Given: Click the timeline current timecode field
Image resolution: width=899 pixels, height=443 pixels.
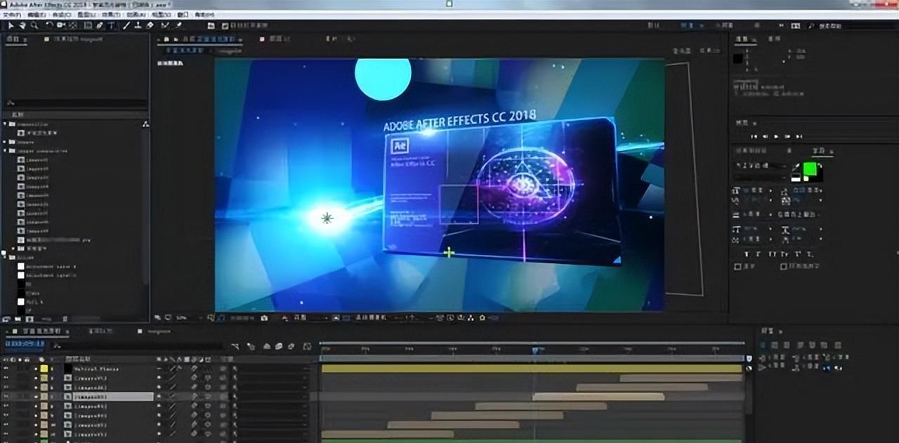Looking at the screenshot, I should pos(25,345).
